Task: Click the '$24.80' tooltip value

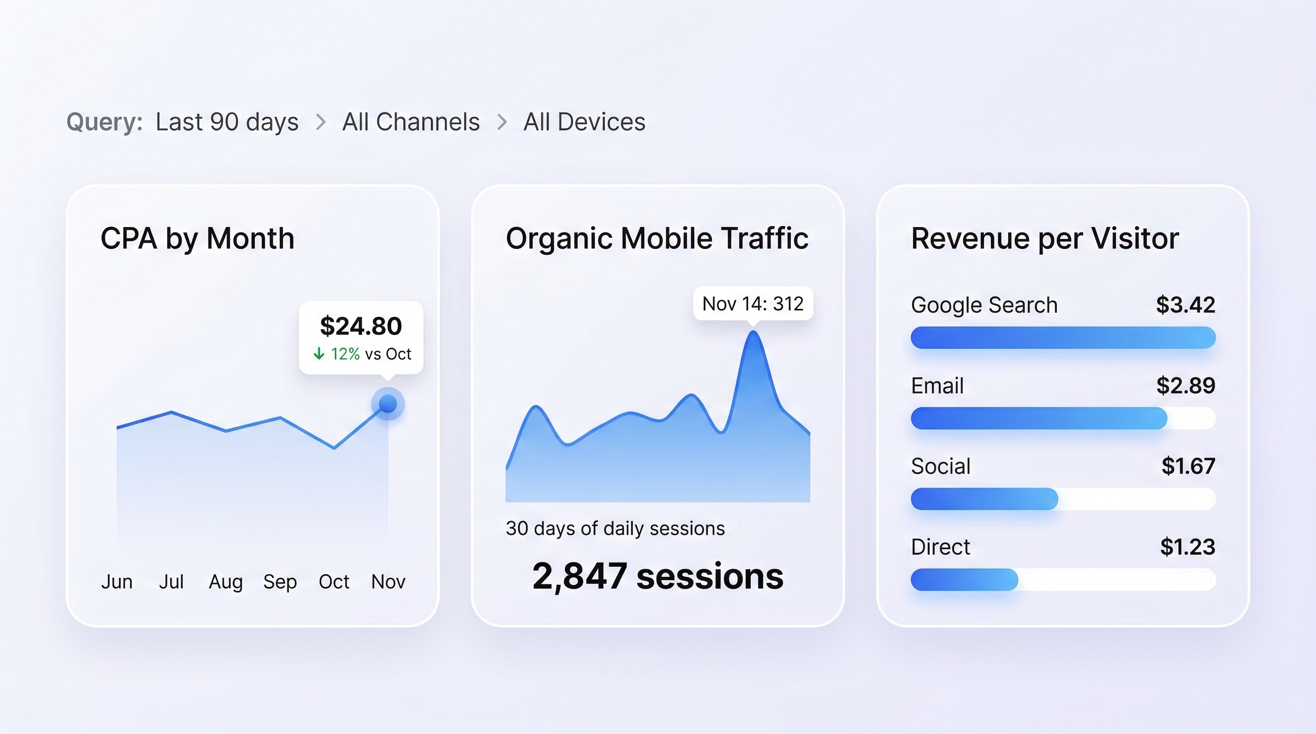Action: [x=361, y=325]
